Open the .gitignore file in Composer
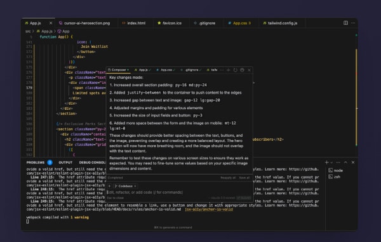Viewport: 381px width, 242px height. 191,70
